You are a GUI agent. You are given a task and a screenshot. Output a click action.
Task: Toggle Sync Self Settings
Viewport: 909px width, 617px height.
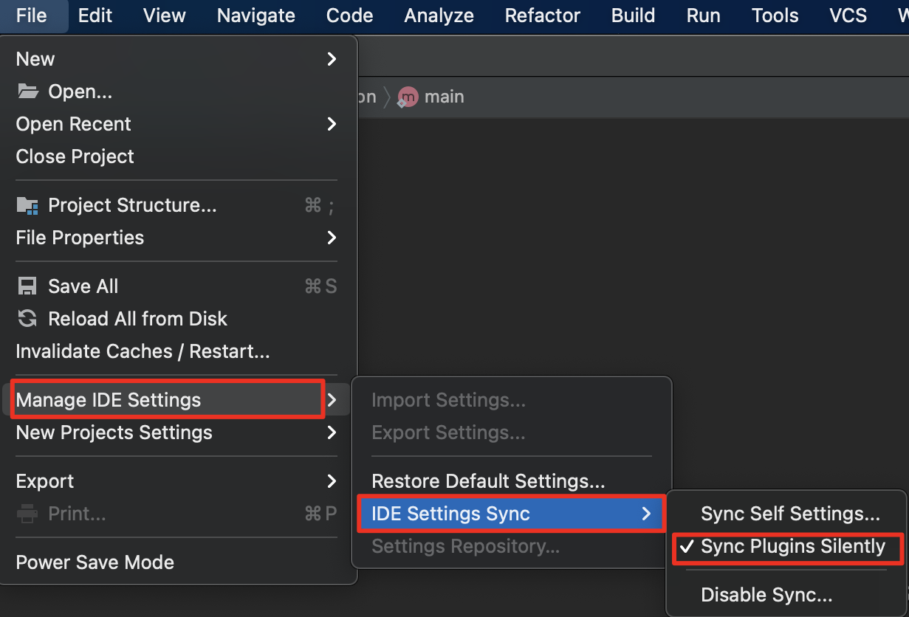click(x=789, y=513)
